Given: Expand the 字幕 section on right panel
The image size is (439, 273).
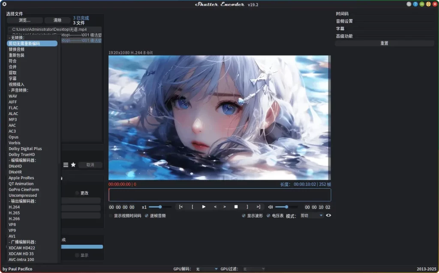Looking at the screenshot, I should click(340, 29).
